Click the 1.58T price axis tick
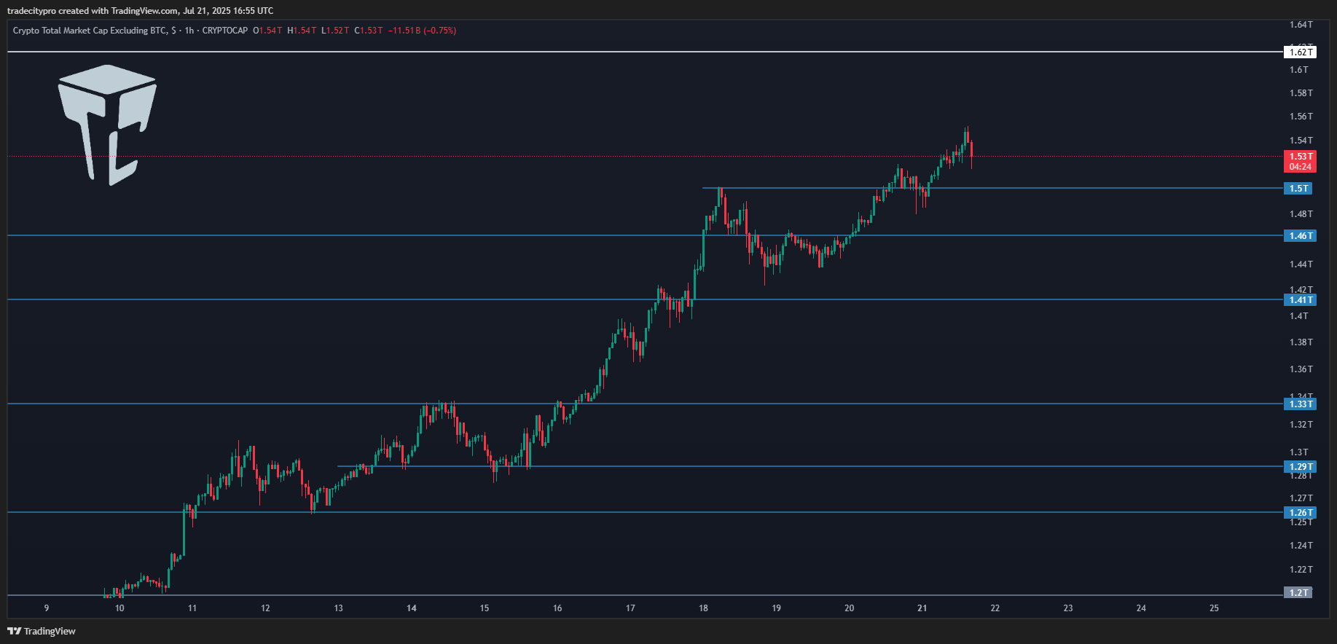Viewport: 1337px width, 644px height. tap(1301, 93)
